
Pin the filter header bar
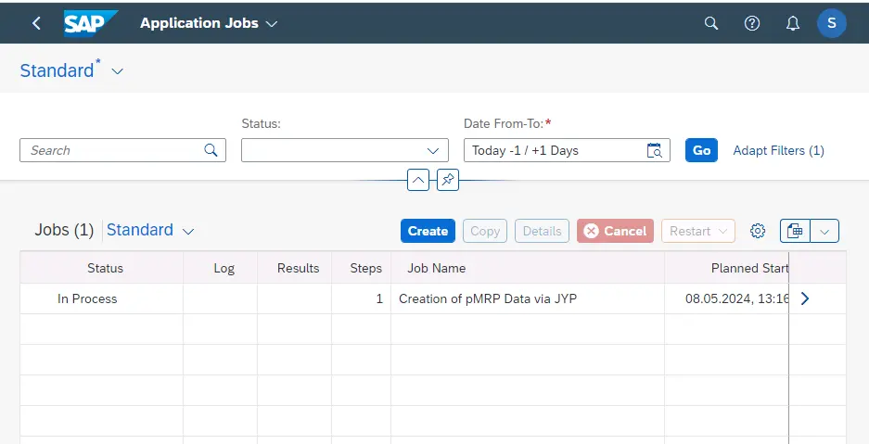click(448, 180)
